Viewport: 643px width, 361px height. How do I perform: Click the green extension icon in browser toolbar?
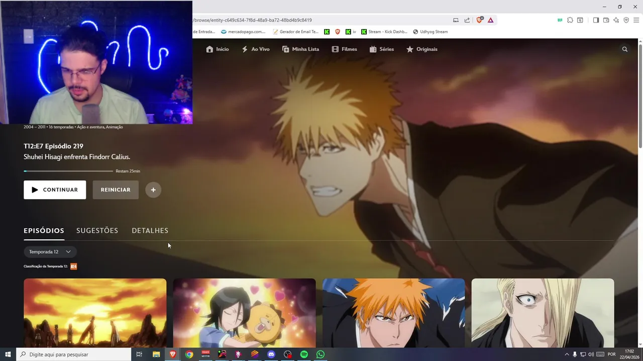[560, 20]
